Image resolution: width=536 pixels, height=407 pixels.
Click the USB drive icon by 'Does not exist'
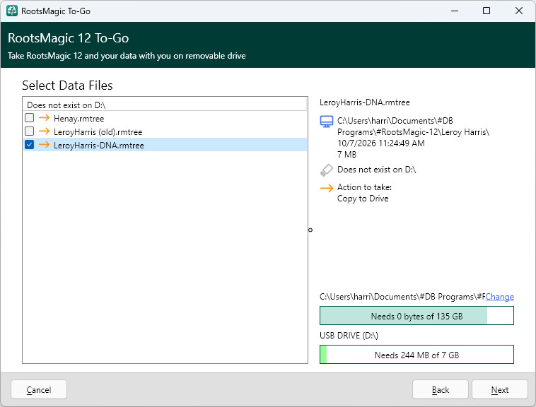coord(327,170)
